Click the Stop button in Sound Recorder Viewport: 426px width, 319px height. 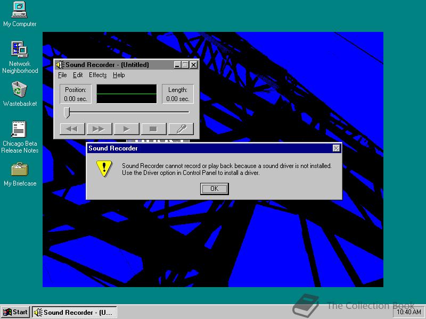154,129
